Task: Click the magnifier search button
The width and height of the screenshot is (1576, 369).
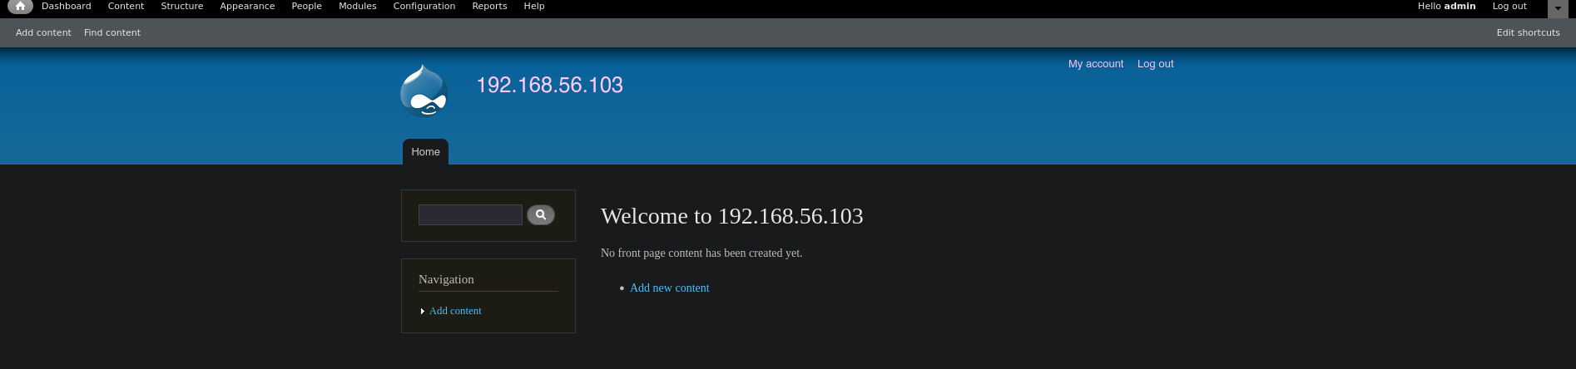Action: tap(541, 214)
